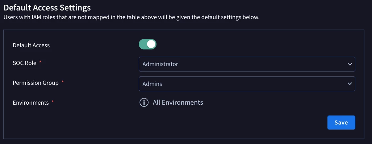
Task: Click the Environments field label
Action: [30, 102]
